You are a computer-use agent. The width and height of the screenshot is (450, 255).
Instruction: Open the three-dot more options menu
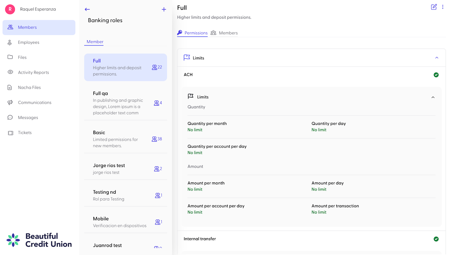tap(443, 7)
